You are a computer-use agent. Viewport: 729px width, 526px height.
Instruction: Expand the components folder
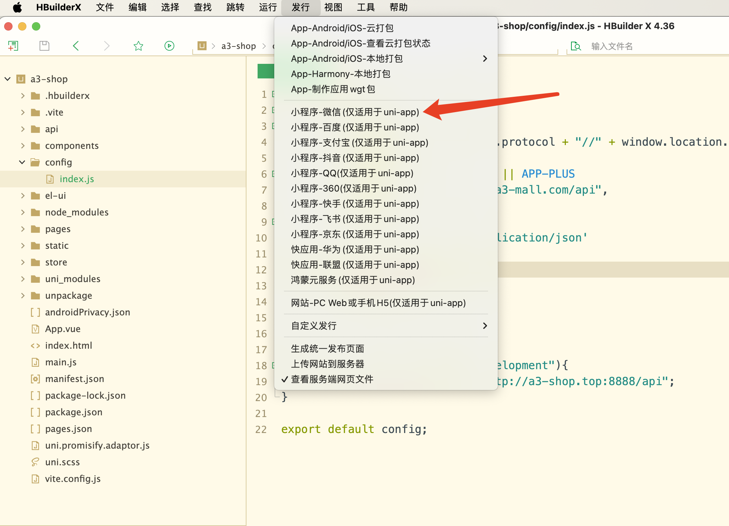[23, 146]
